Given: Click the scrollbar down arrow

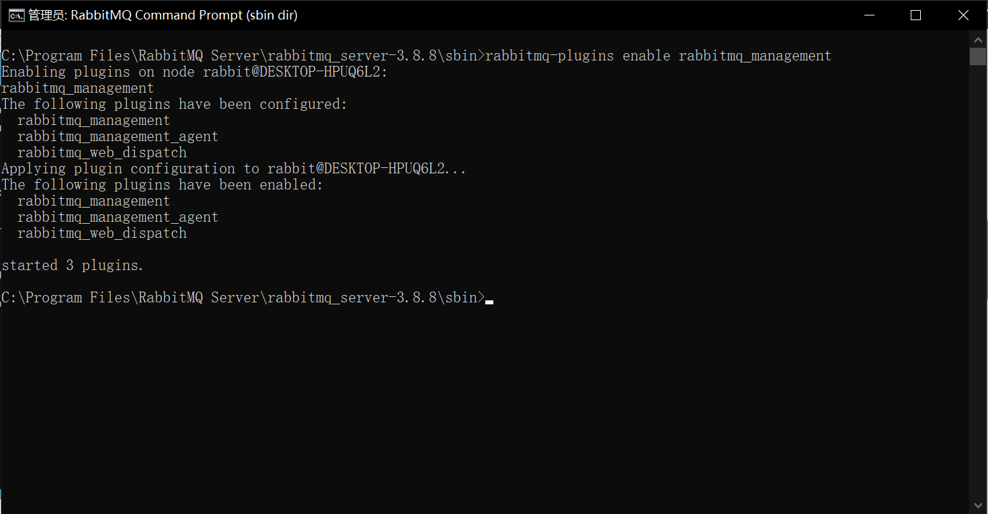Looking at the screenshot, I should click(978, 505).
